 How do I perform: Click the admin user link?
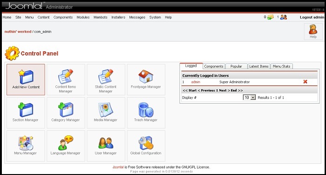[x=196, y=82]
